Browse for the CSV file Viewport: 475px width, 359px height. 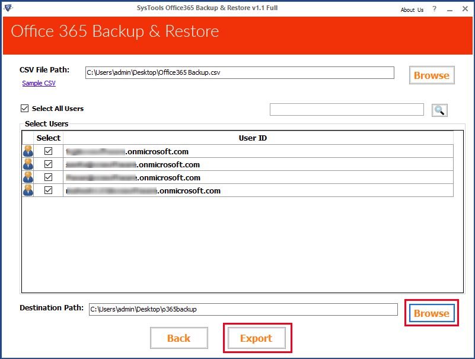click(x=432, y=75)
